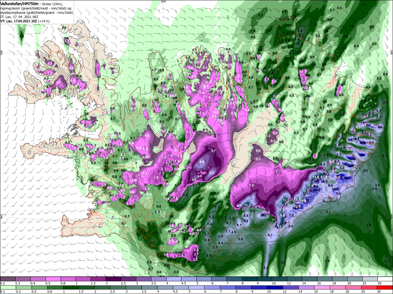393x294 pixels.
Task: Select violet 12 swatch in lower legend row
Action: [x=290, y=288]
